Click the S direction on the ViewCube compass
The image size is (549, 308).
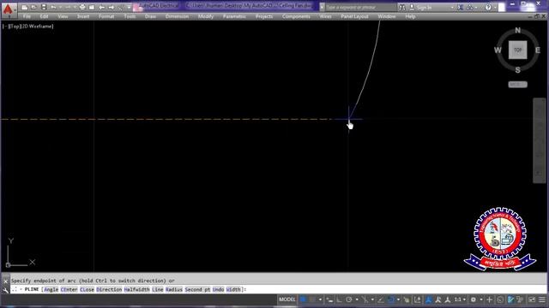click(517, 70)
